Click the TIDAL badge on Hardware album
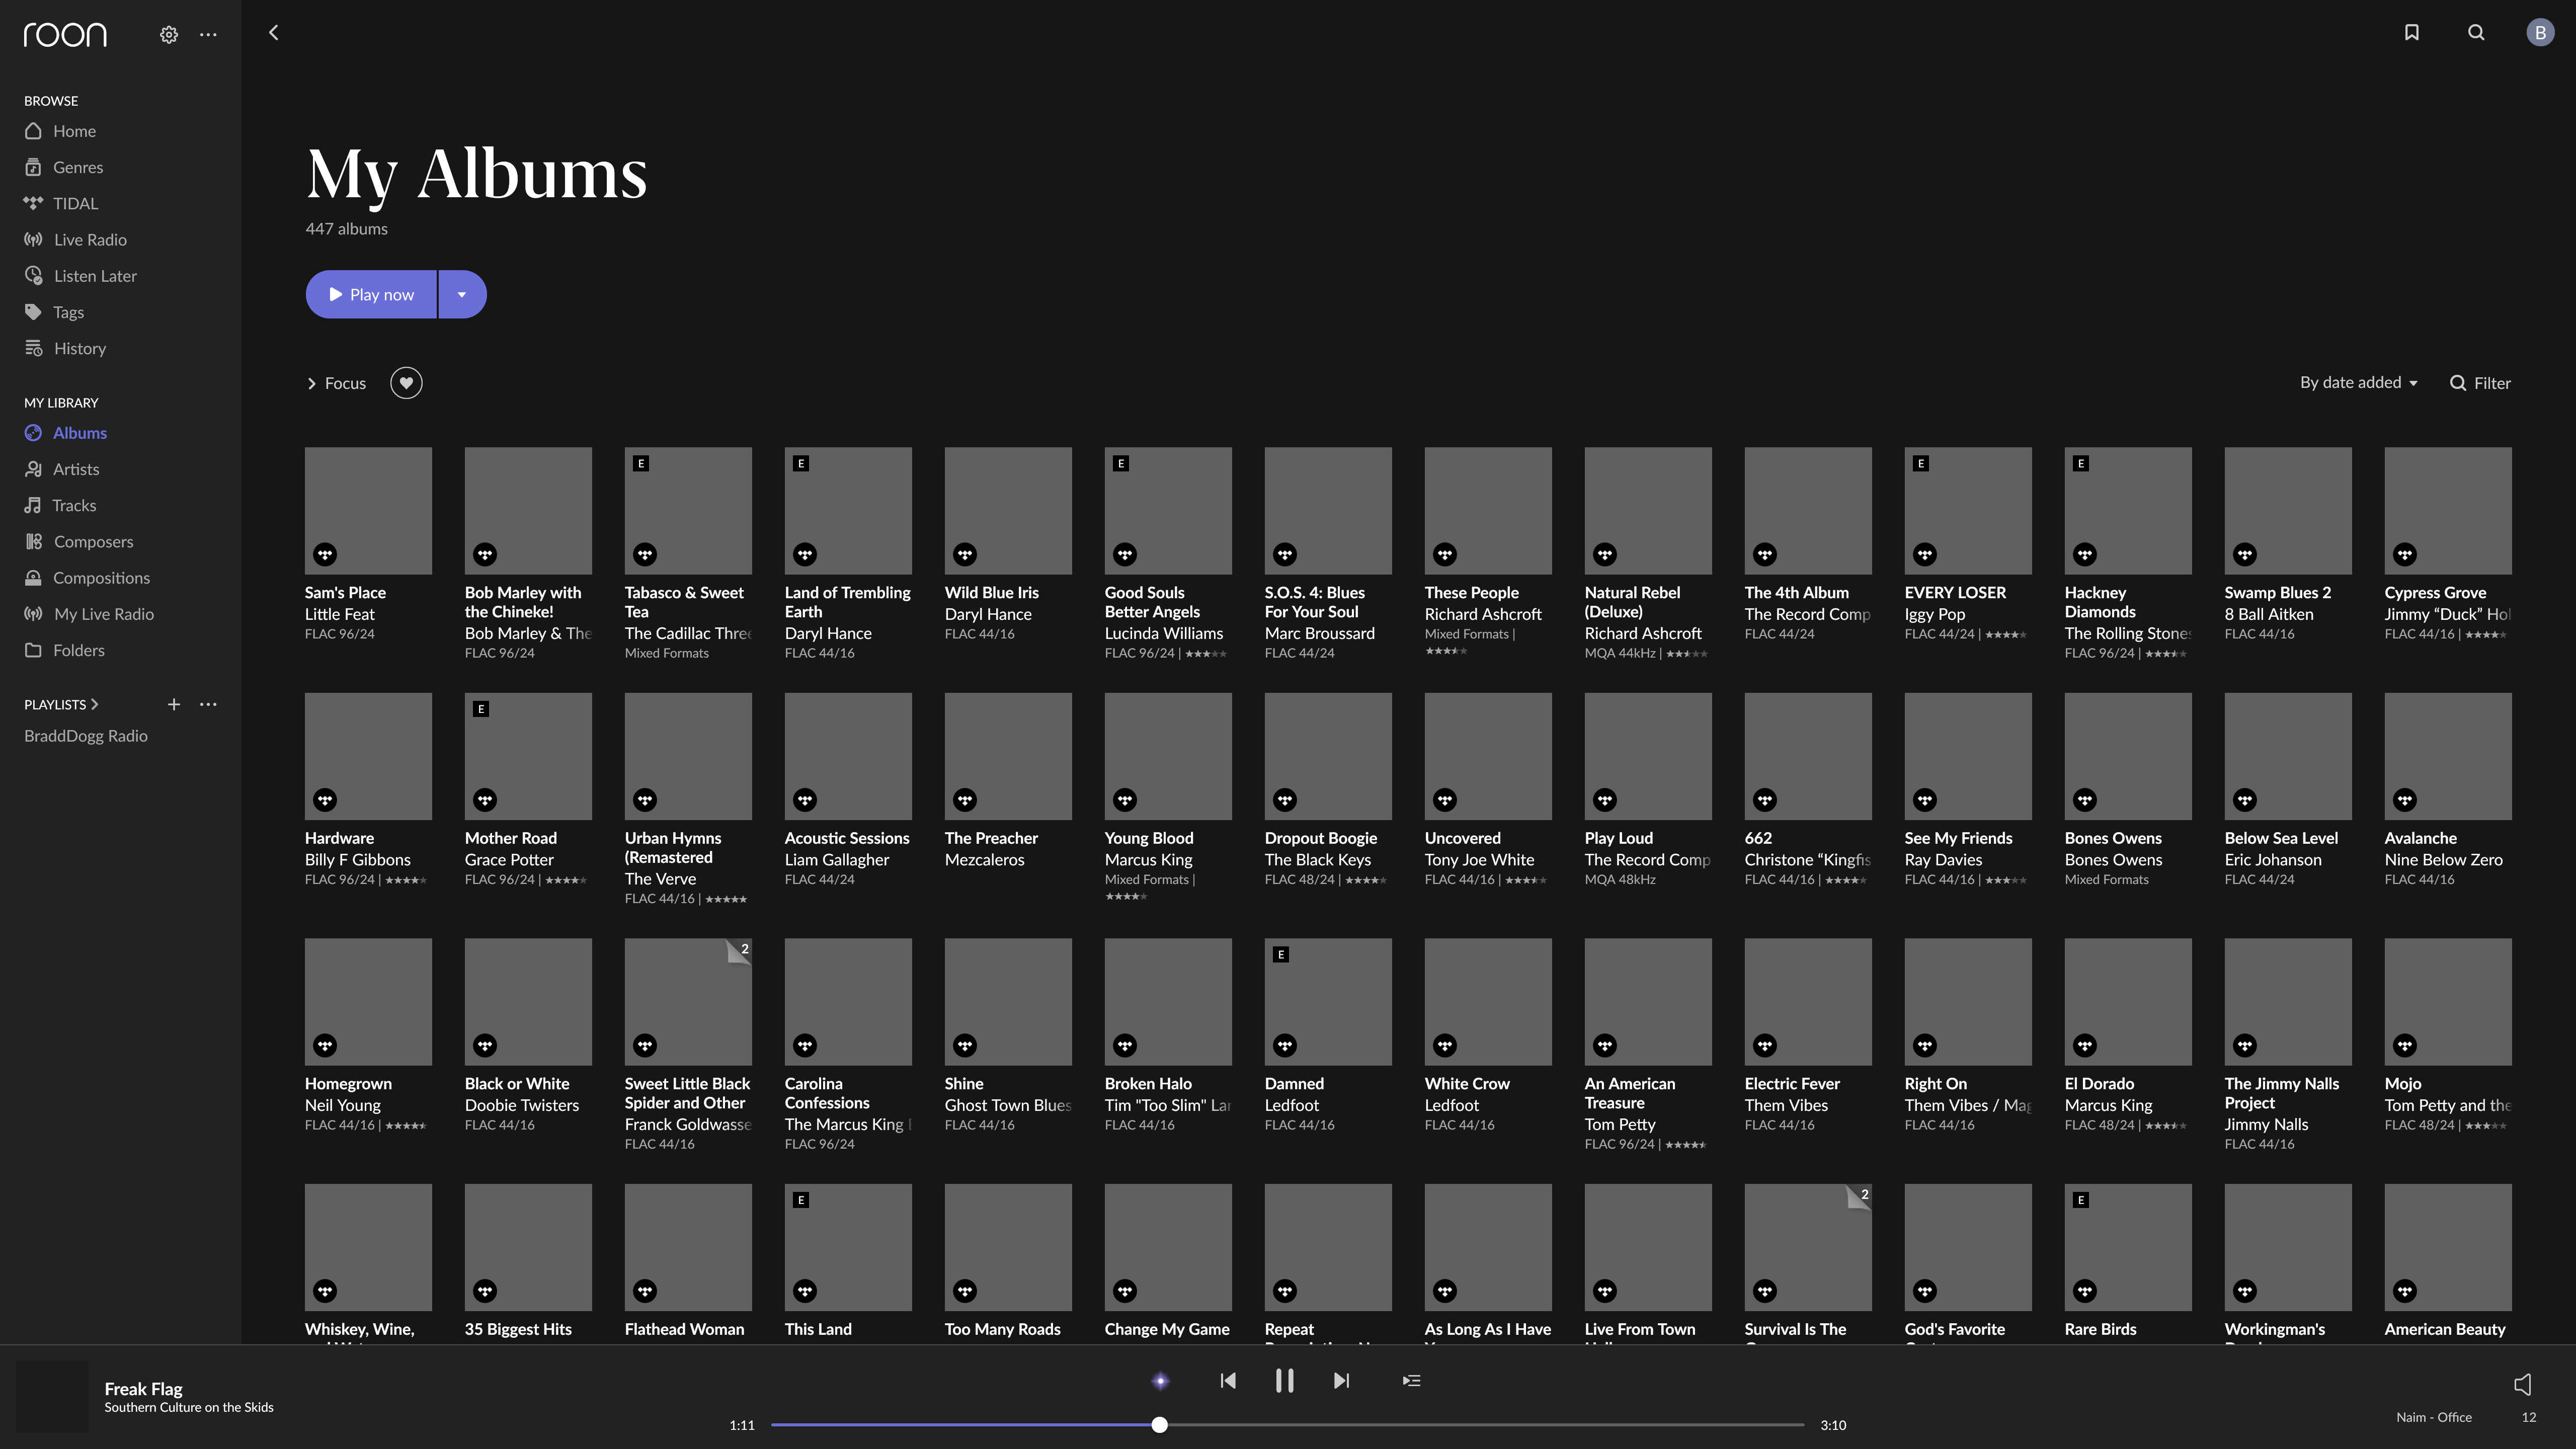This screenshot has width=2576, height=1449. (325, 800)
